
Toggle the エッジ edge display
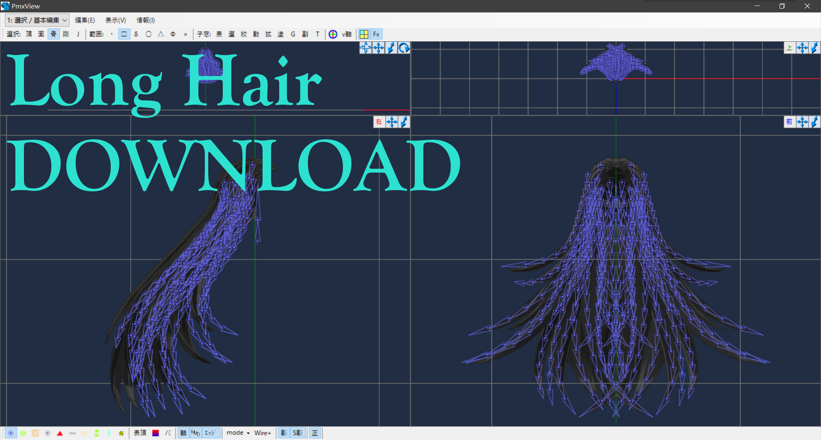209,433
